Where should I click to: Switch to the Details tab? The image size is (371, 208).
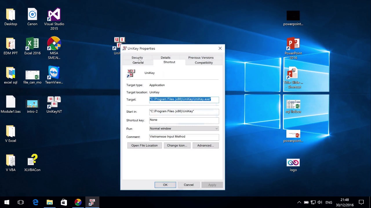[166, 57]
